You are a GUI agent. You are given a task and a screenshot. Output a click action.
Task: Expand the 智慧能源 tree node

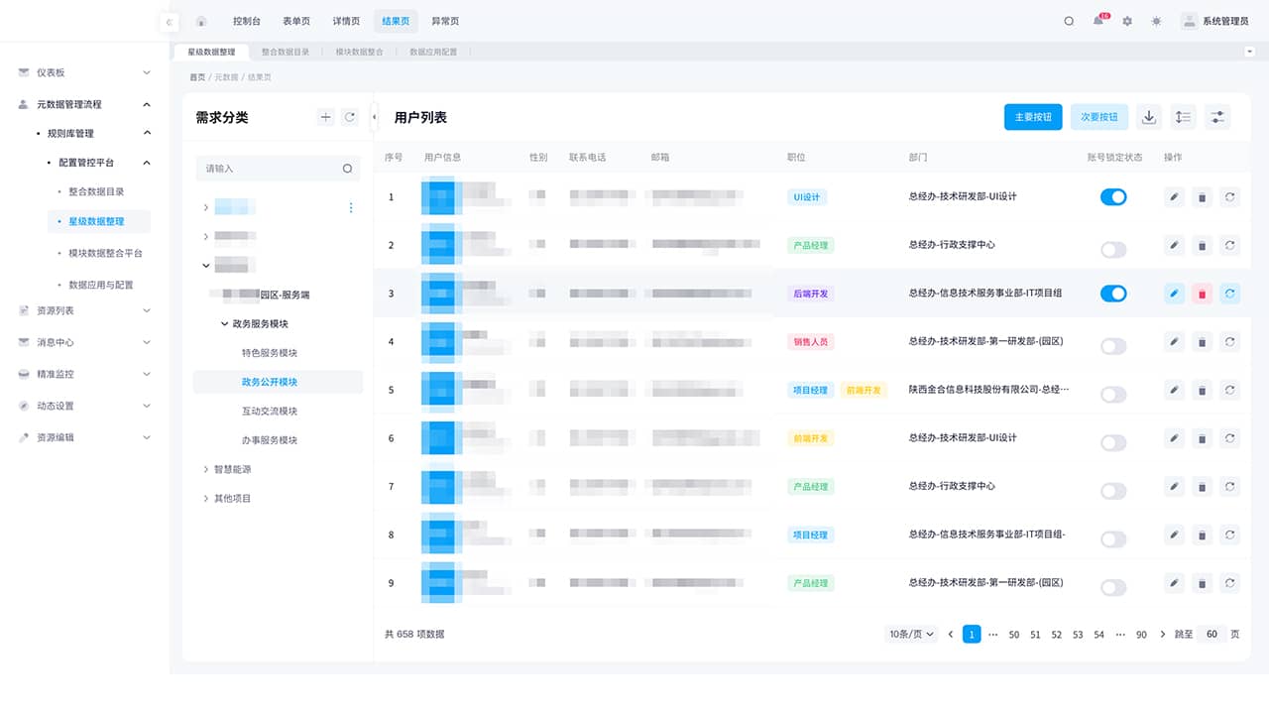(x=206, y=469)
